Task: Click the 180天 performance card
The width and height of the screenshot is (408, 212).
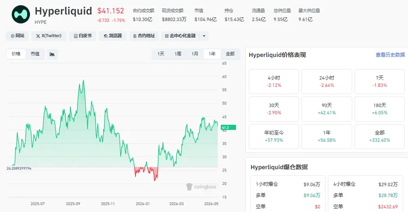Action: [x=380, y=109]
